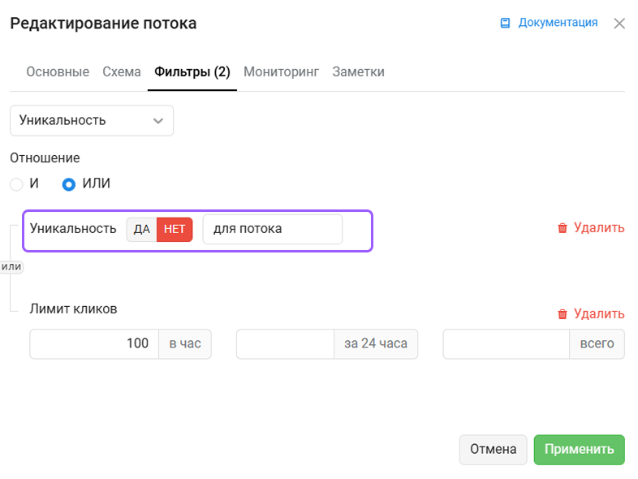Switch to the Основные tab
Viewport: 638px width, 479px height.
[x=58, y=71]
